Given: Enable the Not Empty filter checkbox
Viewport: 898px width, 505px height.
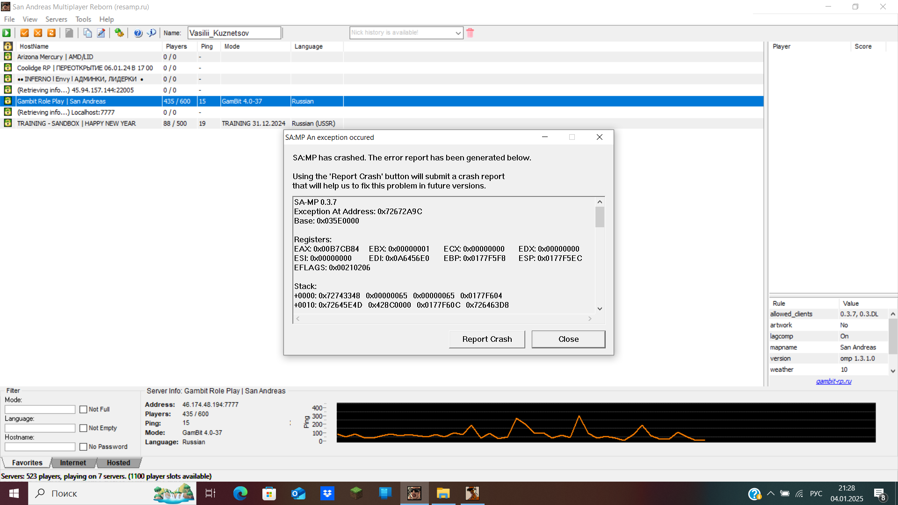Looking at the screenshot, I should [x=83, y=428].
